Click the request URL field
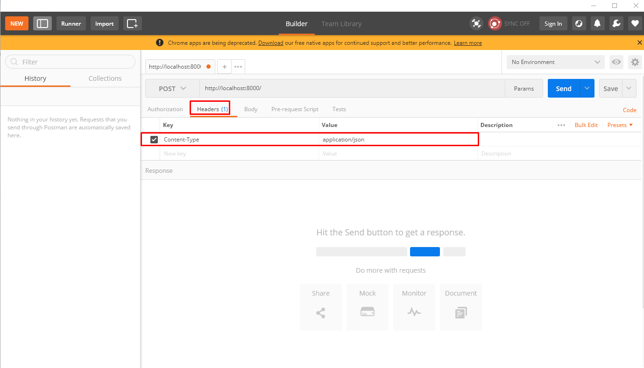The height and width of the screenshot is (368, 644). pos(353,88)
